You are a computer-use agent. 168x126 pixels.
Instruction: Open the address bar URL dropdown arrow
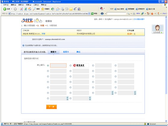point(89,14)
